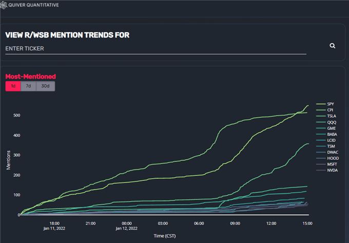Select the 1d time range tab
This screenshot has height=243, width=349.
[13, 86]
